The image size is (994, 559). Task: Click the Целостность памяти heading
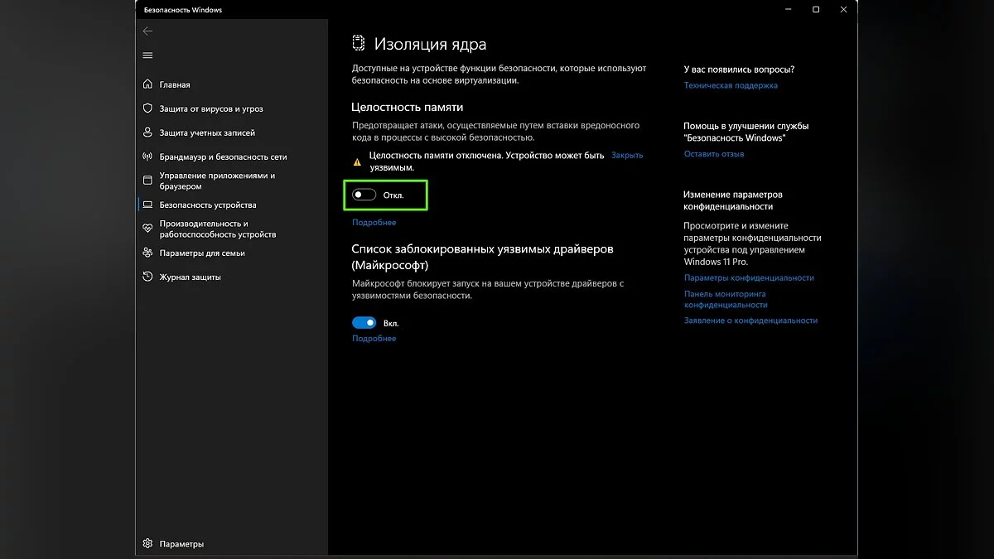408,107
